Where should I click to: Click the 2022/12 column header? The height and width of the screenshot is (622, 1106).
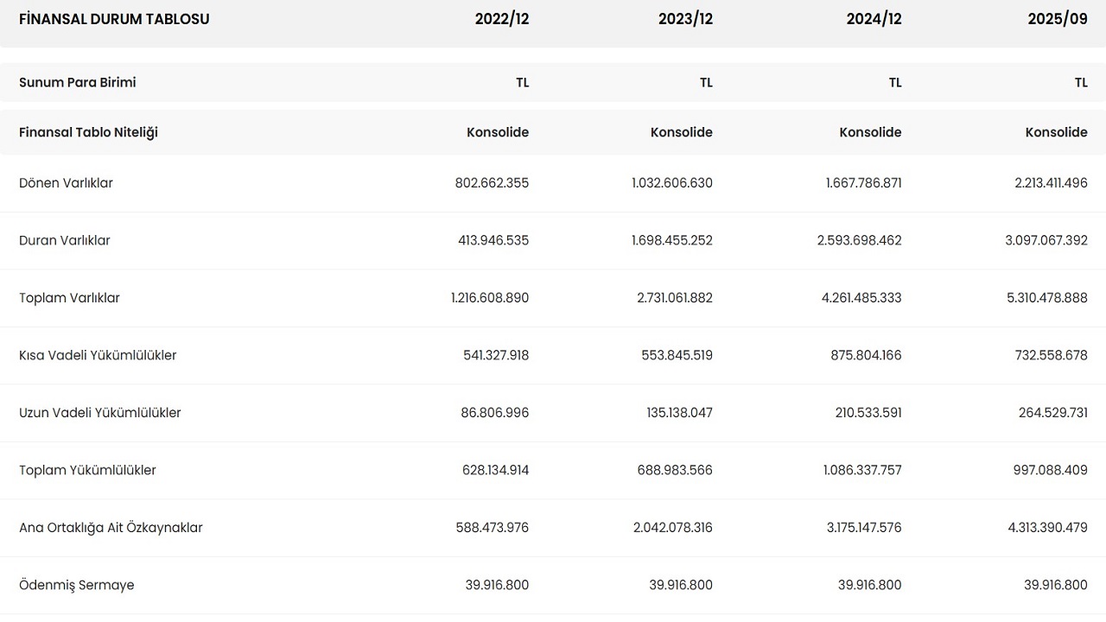click(x=501, y=19)
